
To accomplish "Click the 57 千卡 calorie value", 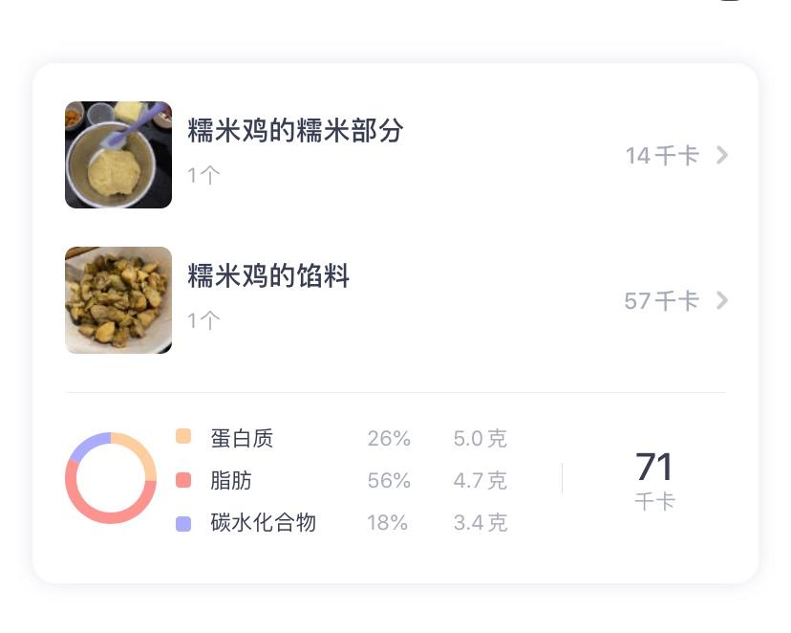I will [x=661, y=301].
